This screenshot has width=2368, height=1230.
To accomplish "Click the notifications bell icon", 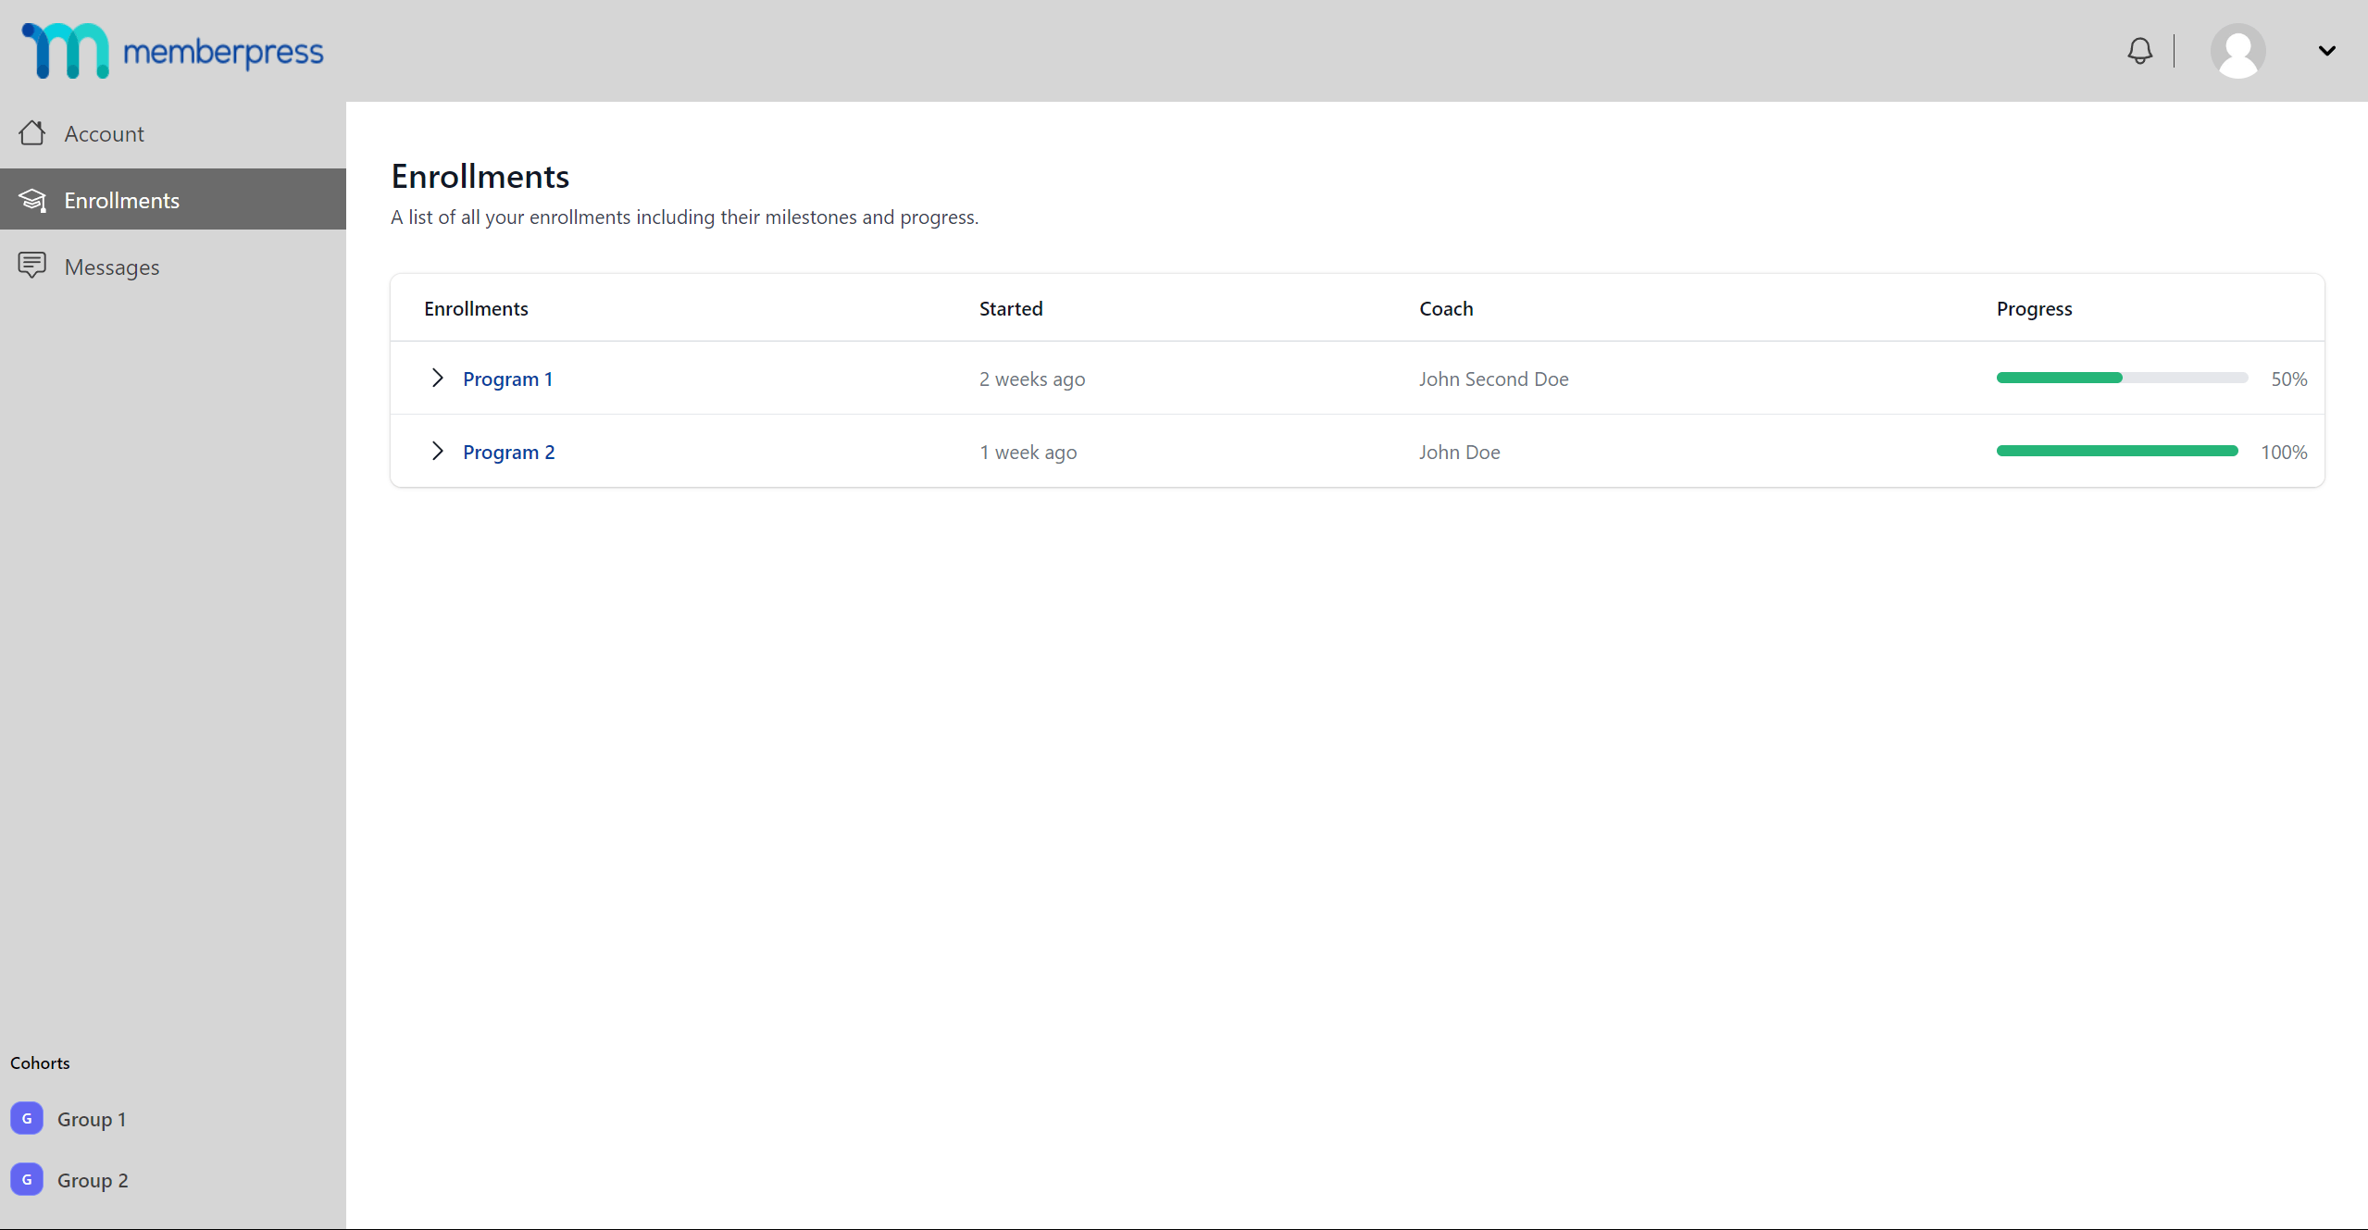I will pos(2141,50).
